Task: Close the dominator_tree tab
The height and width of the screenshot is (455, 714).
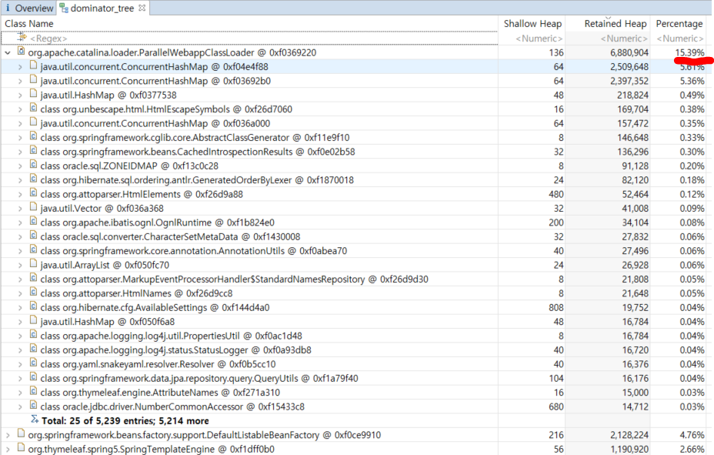Action: pos(142,8)
